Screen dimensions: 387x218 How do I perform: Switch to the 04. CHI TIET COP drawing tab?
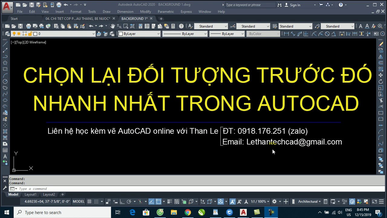(x=78, y=18)
